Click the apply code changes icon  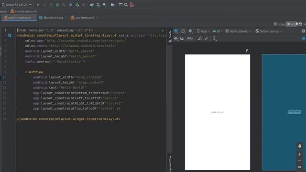(x=51, y=5)
